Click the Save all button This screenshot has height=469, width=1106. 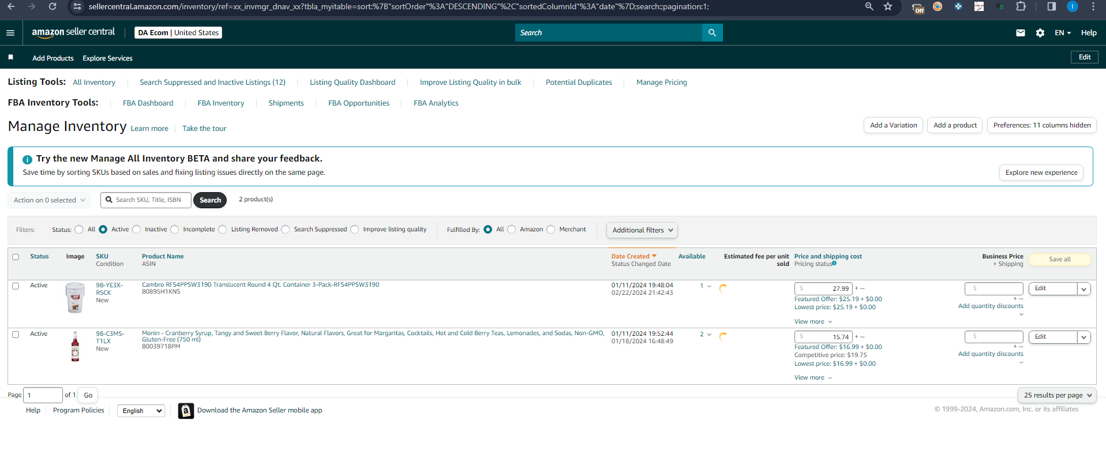(1059, 260)
